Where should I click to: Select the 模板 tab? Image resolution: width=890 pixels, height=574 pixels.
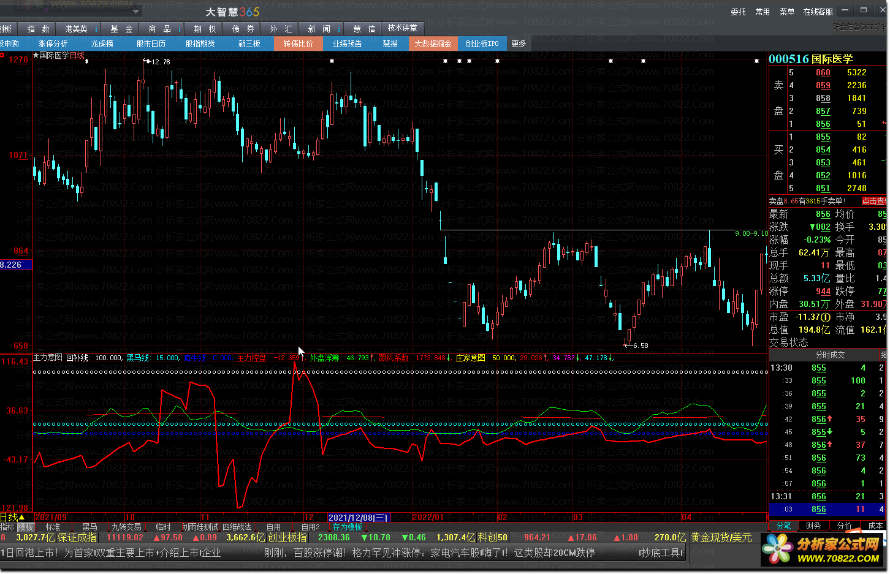pos(25,527)
